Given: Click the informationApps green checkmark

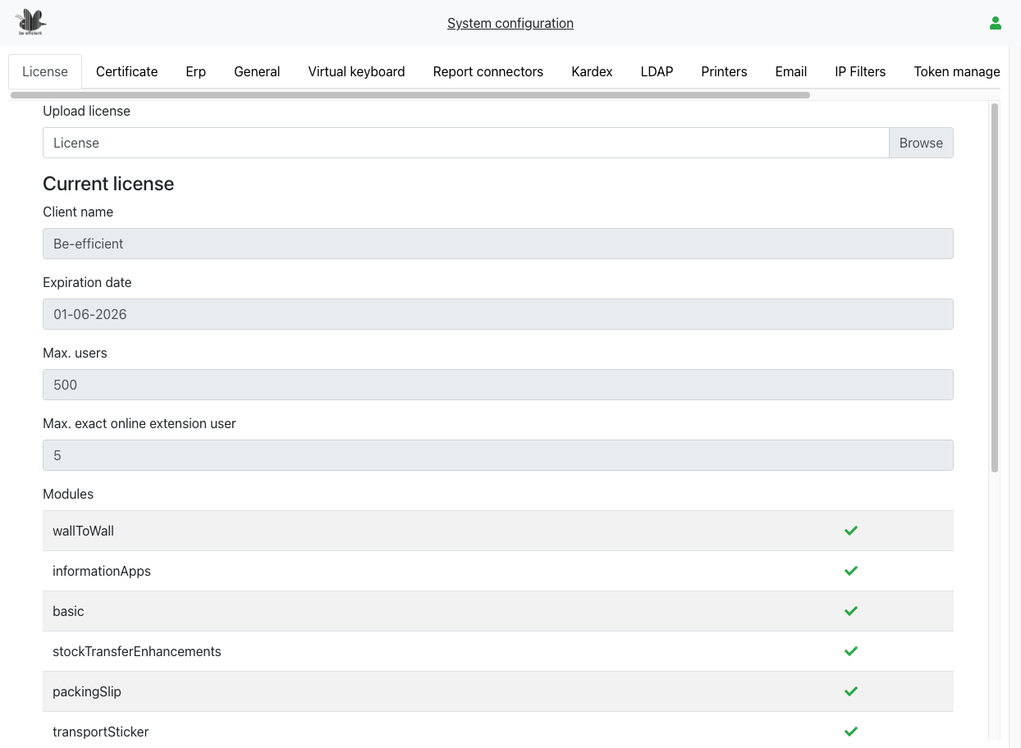Looking at the screenshot, I should [x=850, y=571].
